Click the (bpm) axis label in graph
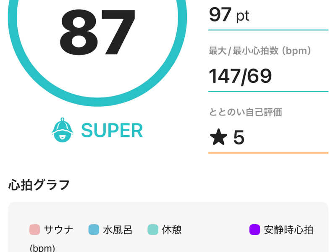 42,248
